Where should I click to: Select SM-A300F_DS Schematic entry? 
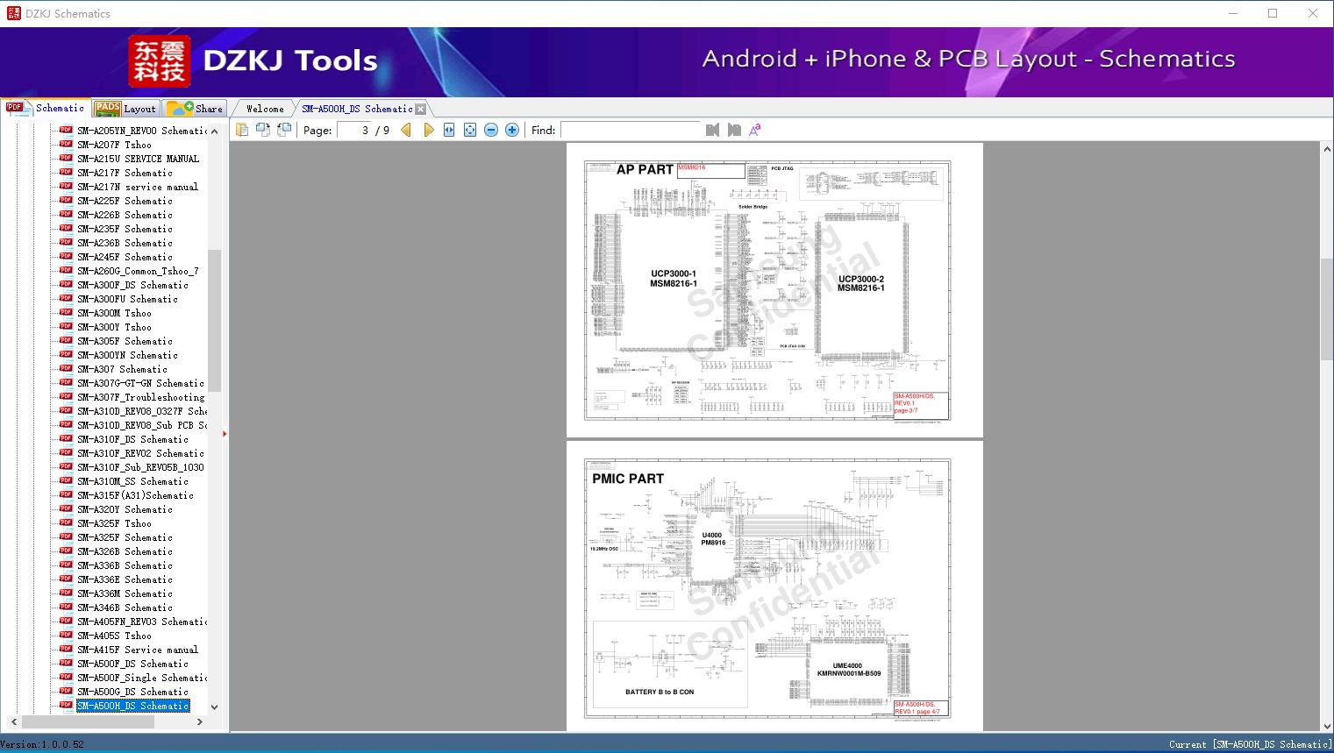(132, 285)
